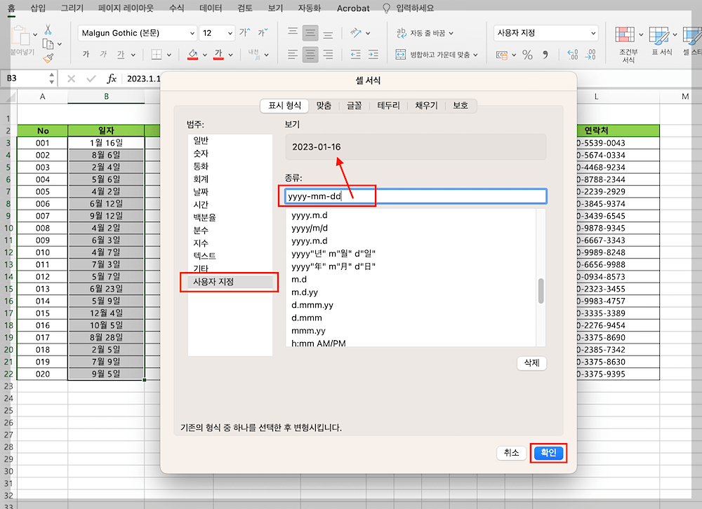Image resolution: width=702 pixels, height=509 pixels.
Task: Select the 사용자 지정 category in list
Action: pos(230,282)
